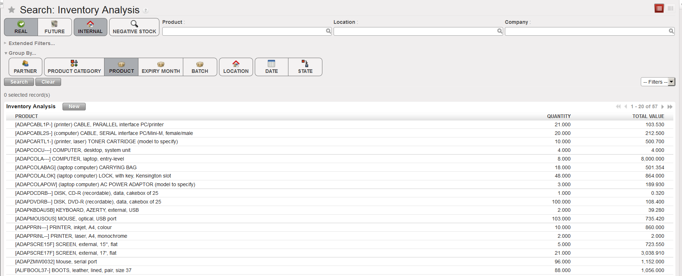Open the help question mark icon
Viewport: 682px width, 276px height.
[x=146, y=11]
